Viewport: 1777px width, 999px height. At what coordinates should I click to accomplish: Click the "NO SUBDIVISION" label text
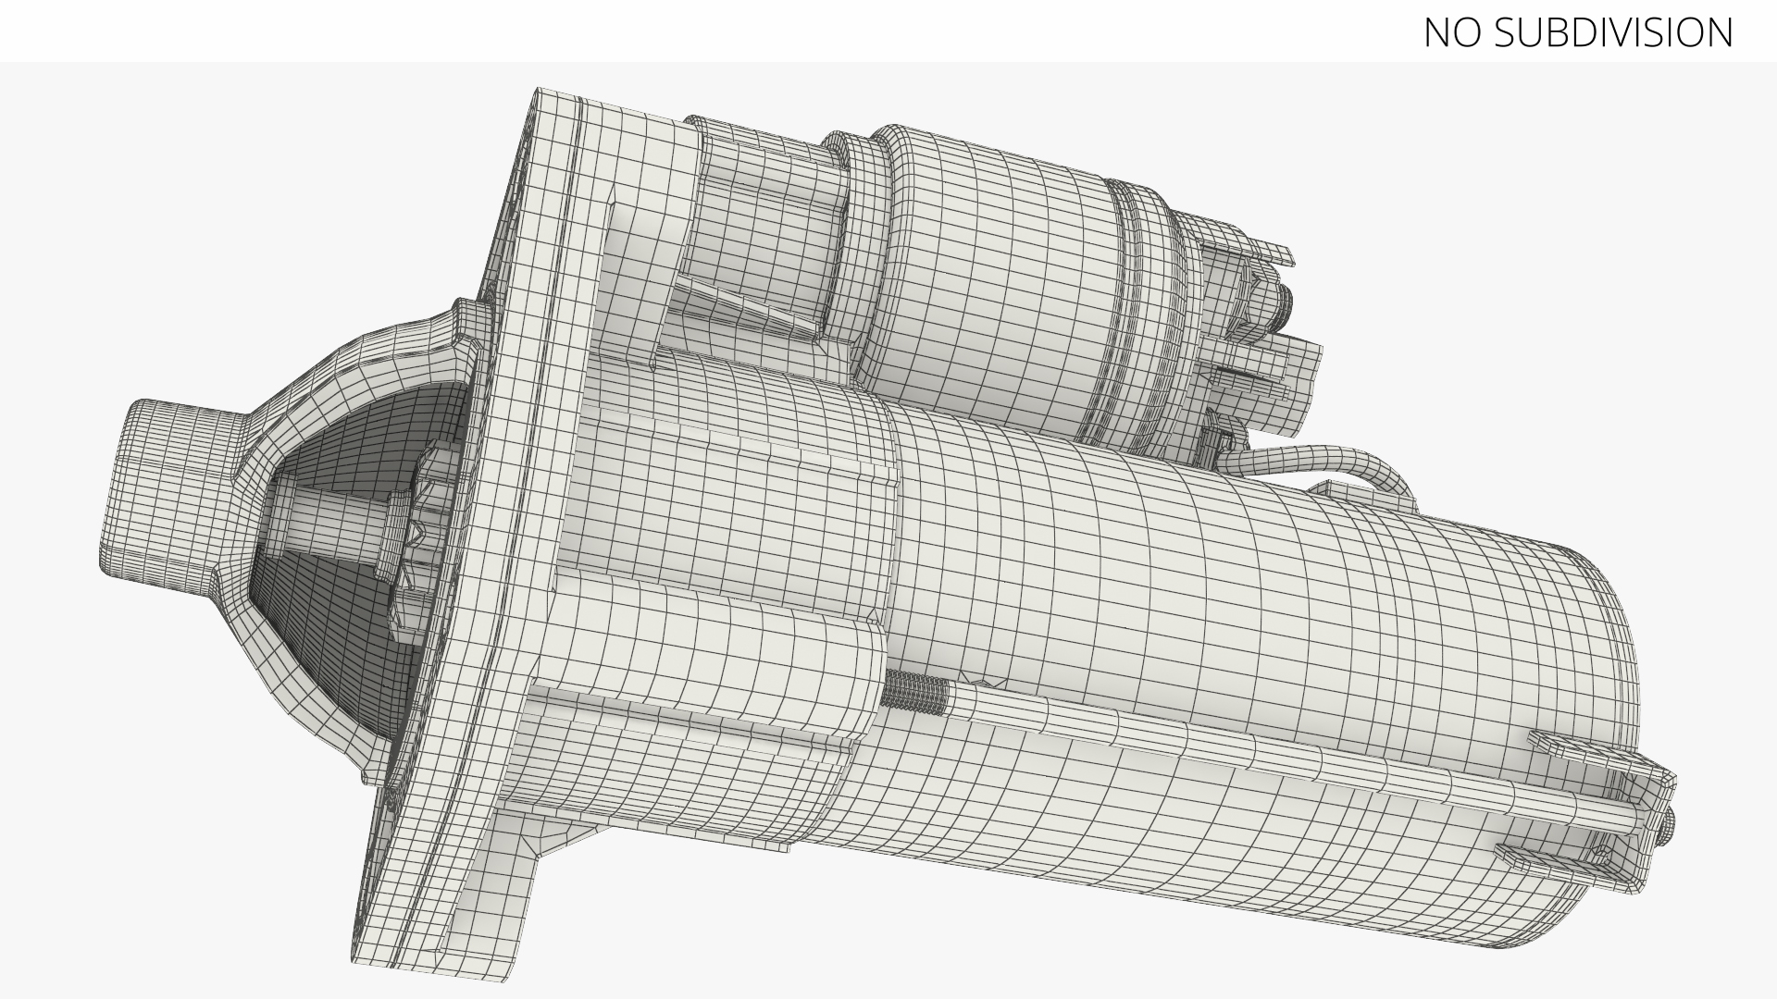click(1578, 32)
